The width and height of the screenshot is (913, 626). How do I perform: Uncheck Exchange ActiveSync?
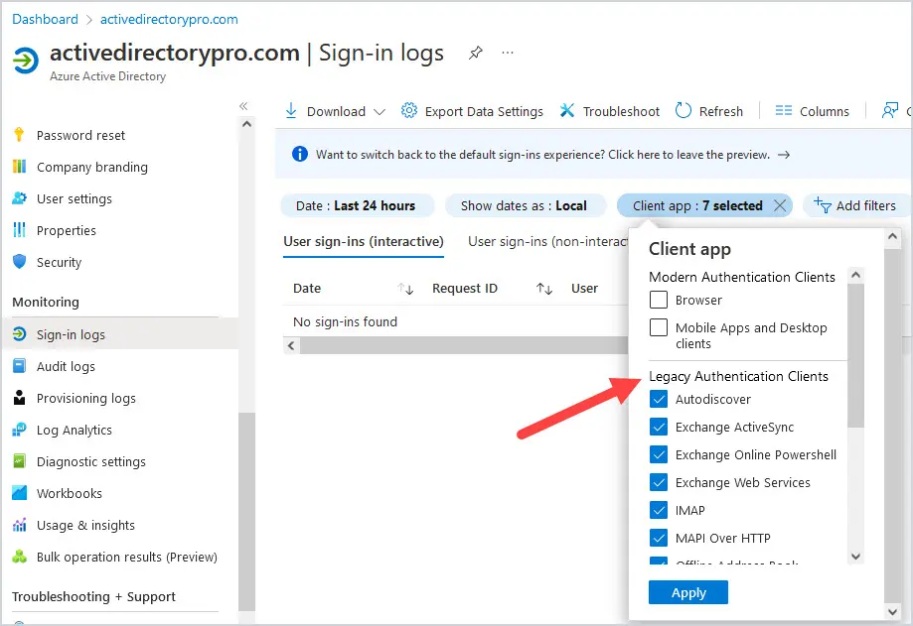coord(659,427)
